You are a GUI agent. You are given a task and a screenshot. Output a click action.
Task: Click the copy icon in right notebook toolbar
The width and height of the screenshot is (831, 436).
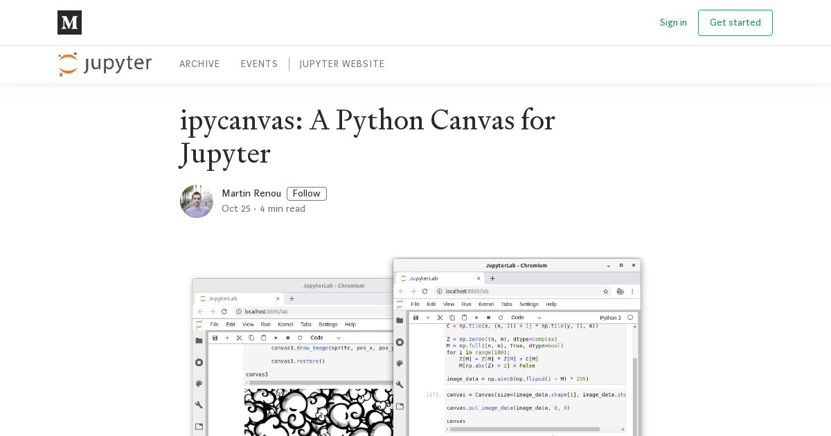tap(452, 318)
